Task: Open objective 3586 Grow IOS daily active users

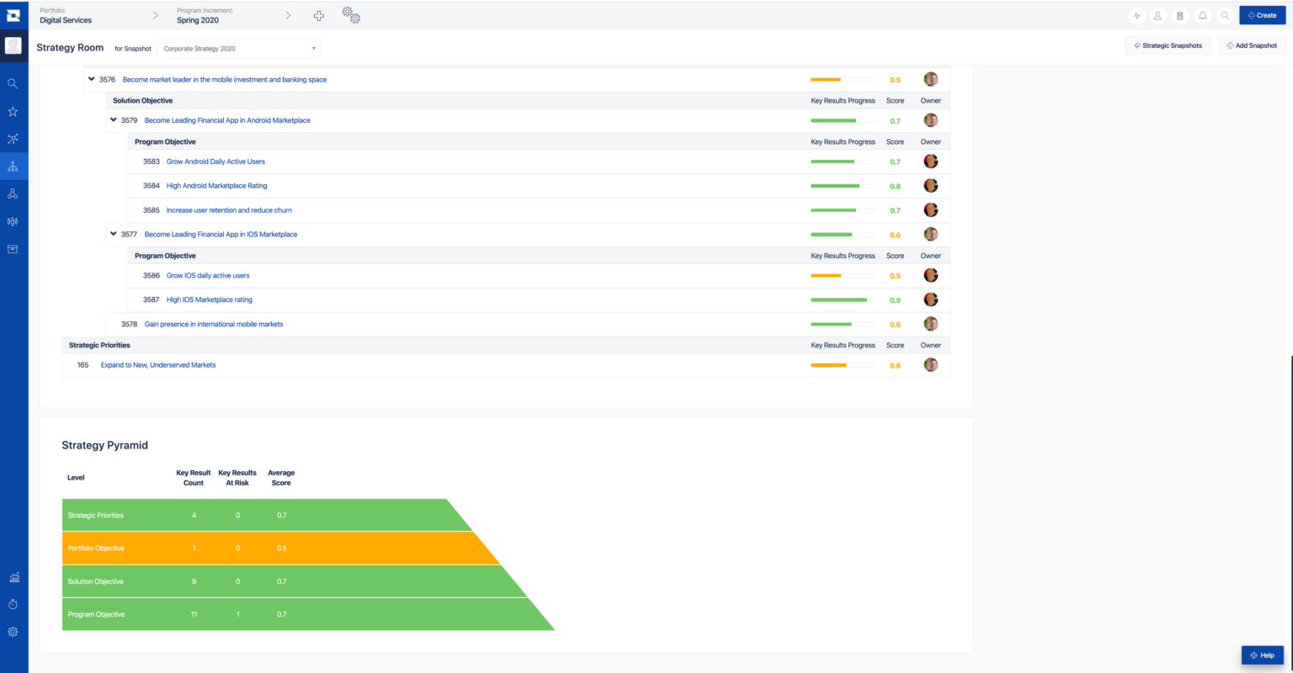Action: tap(208, 275)
